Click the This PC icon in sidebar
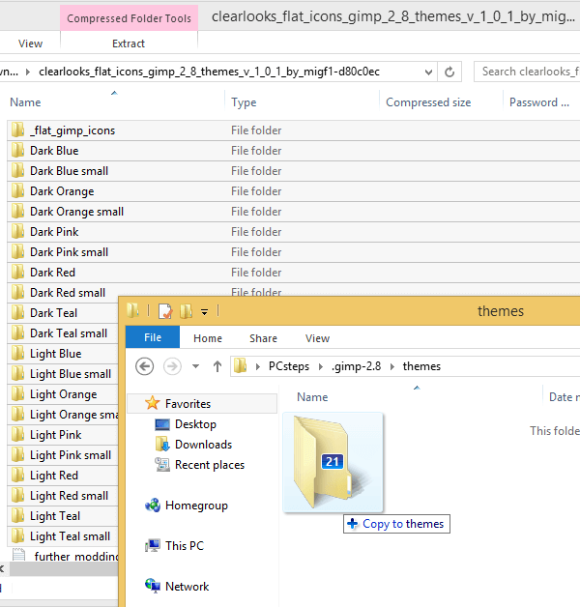 tap(153, 545)
